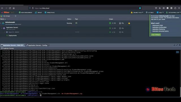Toggle the browser sidebar icon
Image resolution: width=181 pixels, height=102 pixels.
pyautogui.click(x=164, y=8)
